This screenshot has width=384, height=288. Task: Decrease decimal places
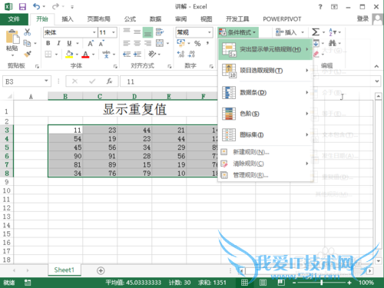[191, 54]
